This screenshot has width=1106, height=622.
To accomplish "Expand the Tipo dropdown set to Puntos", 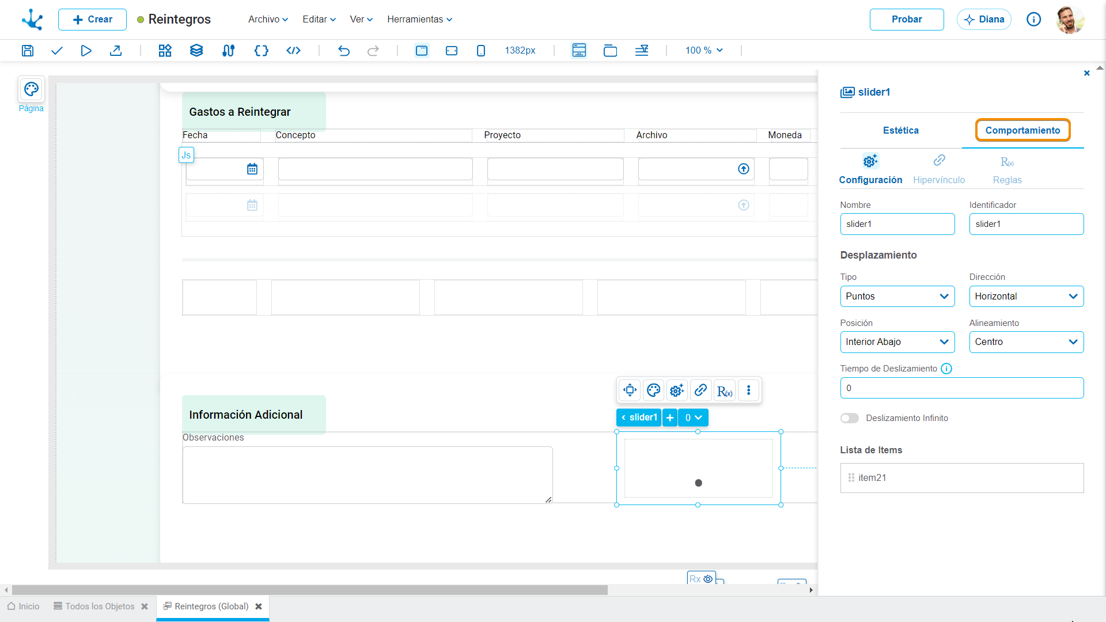I will [897, 297].
